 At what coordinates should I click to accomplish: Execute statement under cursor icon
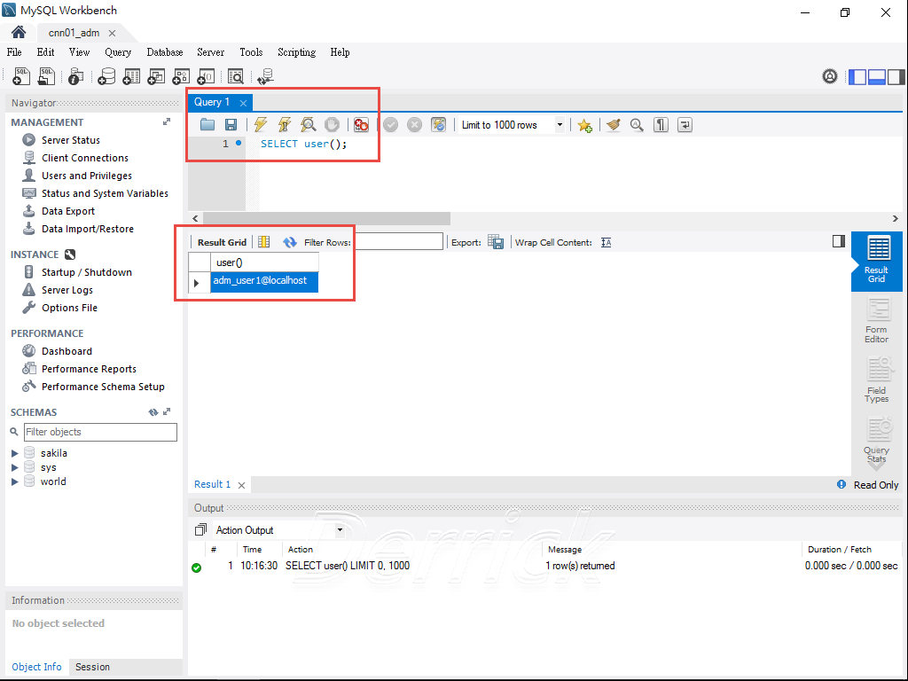coord(285,124)
